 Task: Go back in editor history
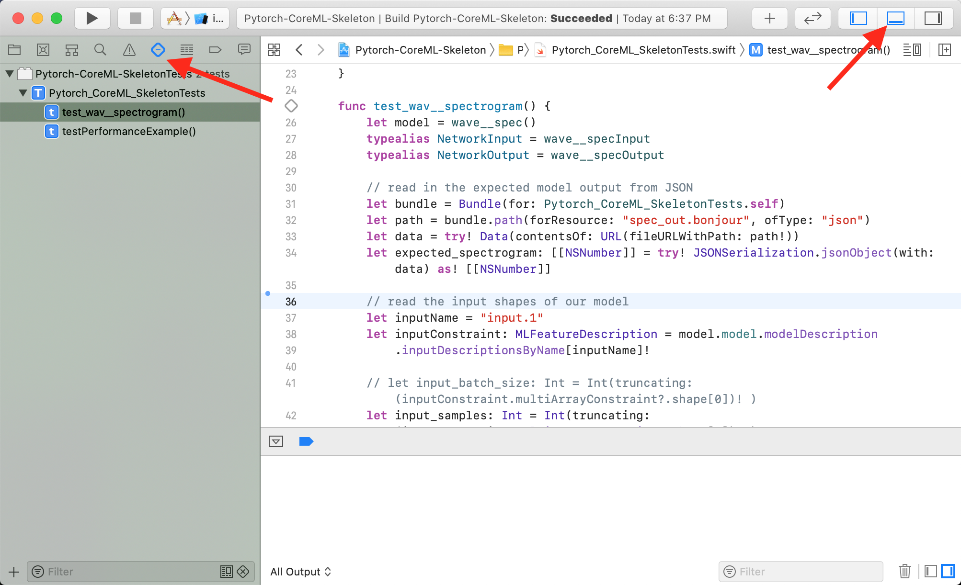click(x=299, y=50)
